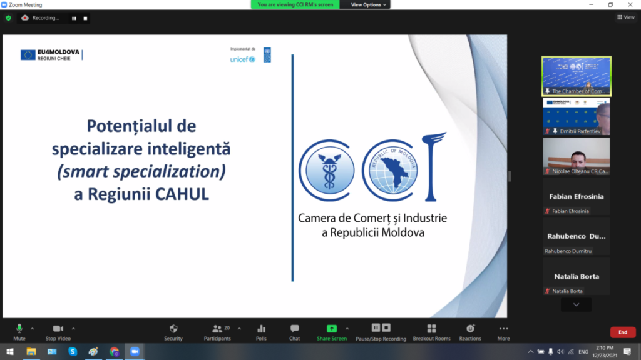
Task: Stop recording in the bottom toolbar
Action: 386,327
